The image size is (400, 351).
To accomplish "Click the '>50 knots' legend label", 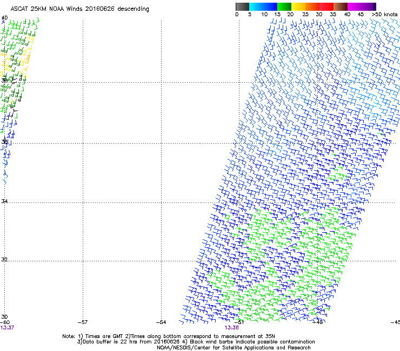I will click(x=384, y=15).
